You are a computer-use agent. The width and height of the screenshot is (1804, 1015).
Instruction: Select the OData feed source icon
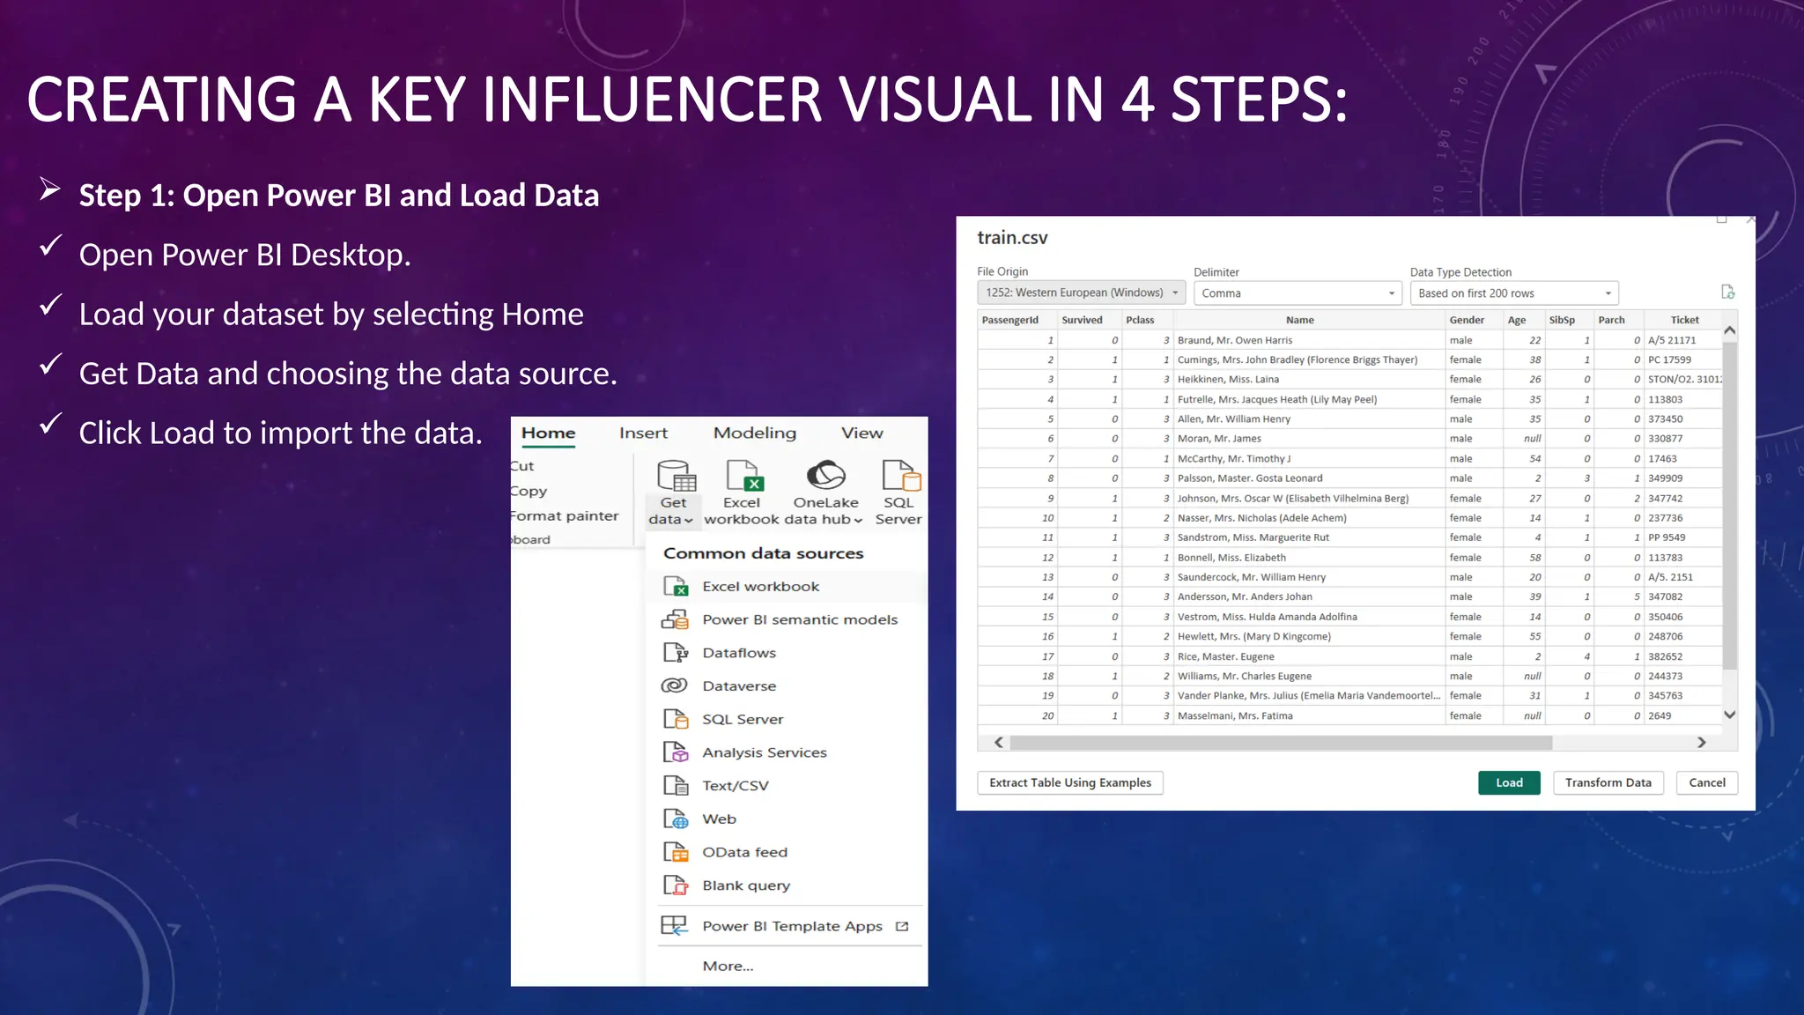pyautogui.click(x=676, y=853)
